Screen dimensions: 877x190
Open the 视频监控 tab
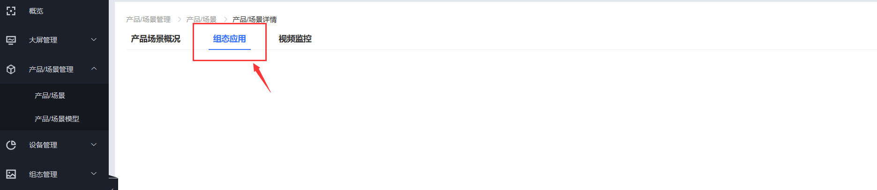[295, 39]
